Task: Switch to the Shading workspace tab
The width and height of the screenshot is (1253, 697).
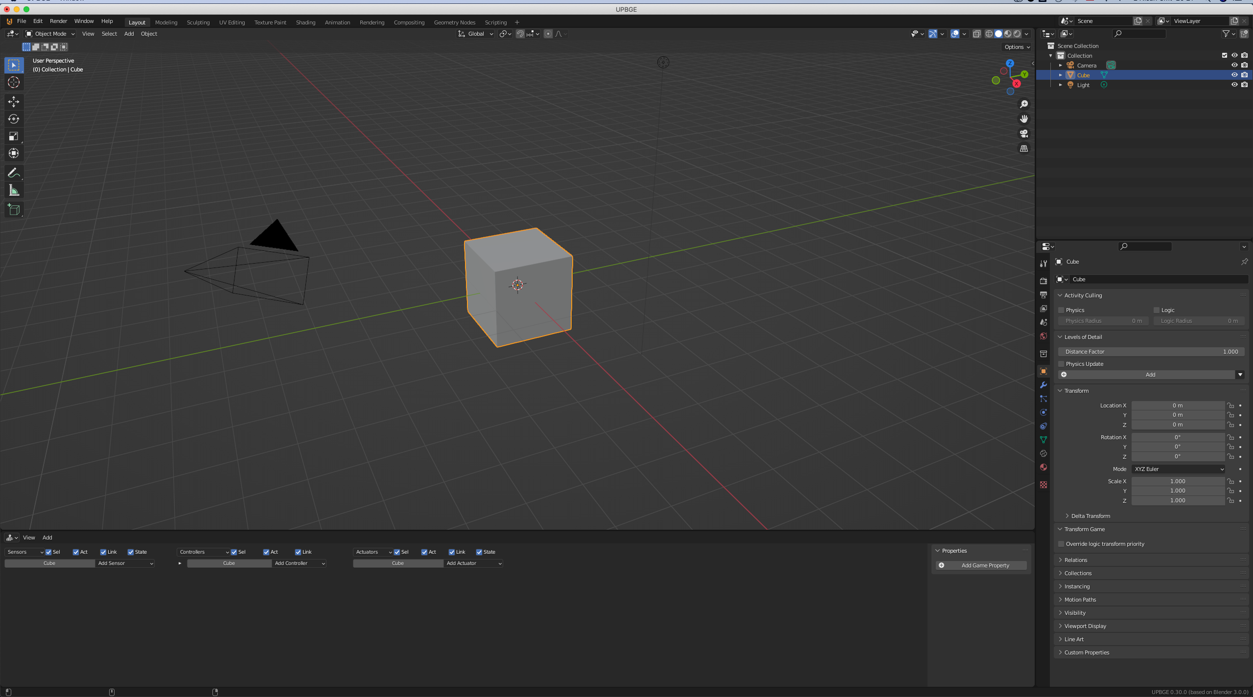Action: [305, 22]
